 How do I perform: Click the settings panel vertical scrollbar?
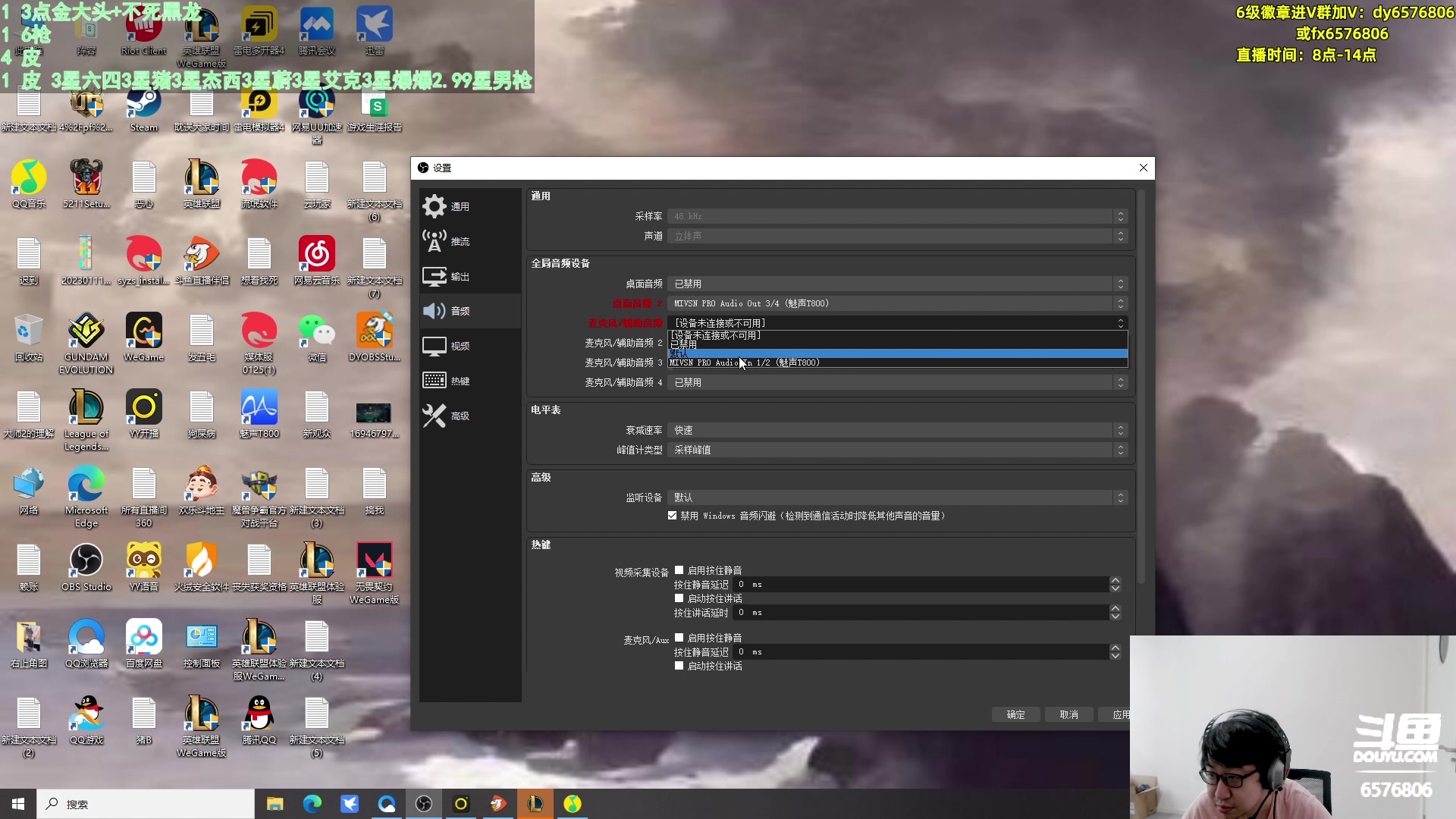pyautogui.click(x=1141, y=387)
